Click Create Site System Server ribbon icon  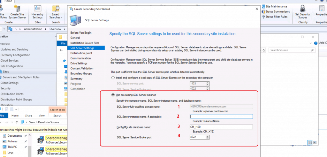pos(17,12)
